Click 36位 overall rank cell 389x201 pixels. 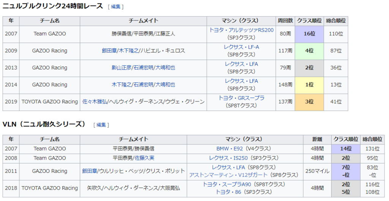click(x=336, y=68)
